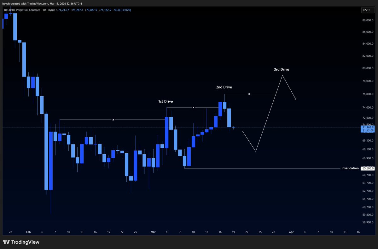Click the 63,700.0 price axis label
The image size is (378, 249).
[x=368, y=183]
